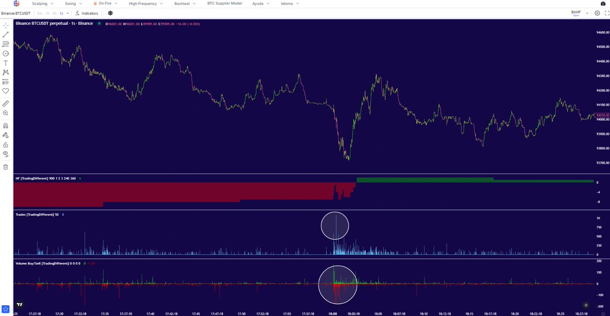This screenshot has width=610, height=316.
Task: Select the 5m timeframe
Action: point(40,13)
